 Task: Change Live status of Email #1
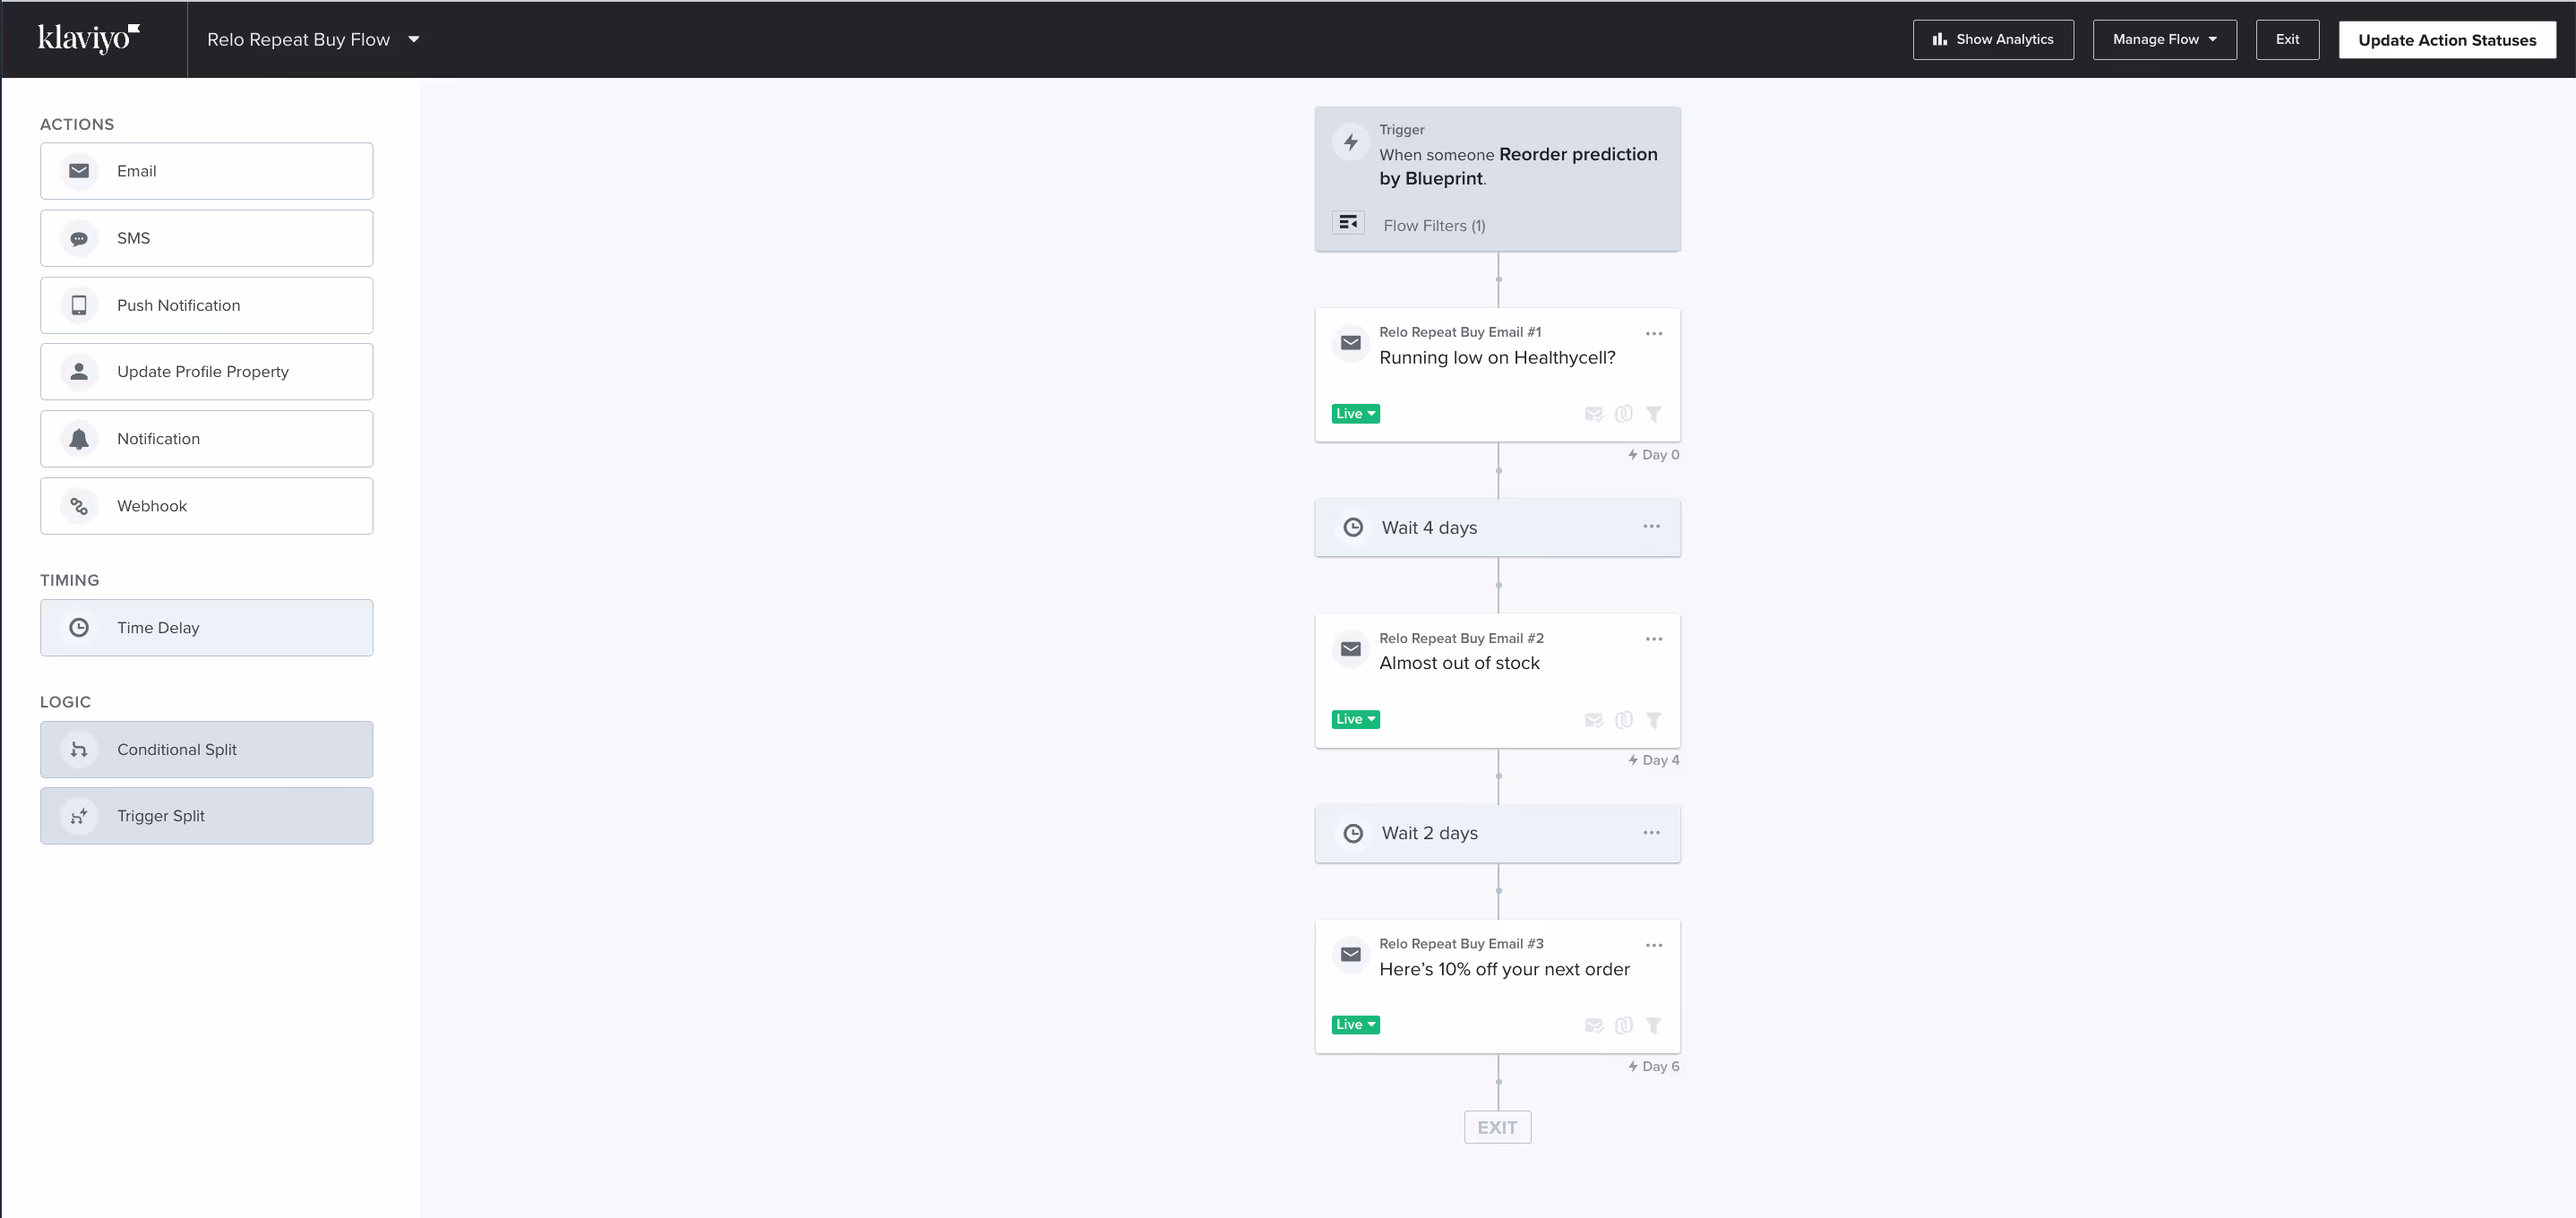[x=1356, y=414]
